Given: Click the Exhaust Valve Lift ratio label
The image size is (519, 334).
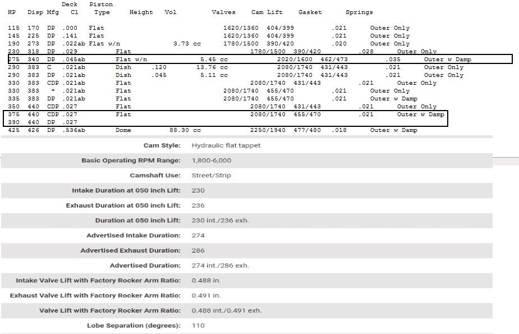Looking at the screenshot, I should 93,295.
